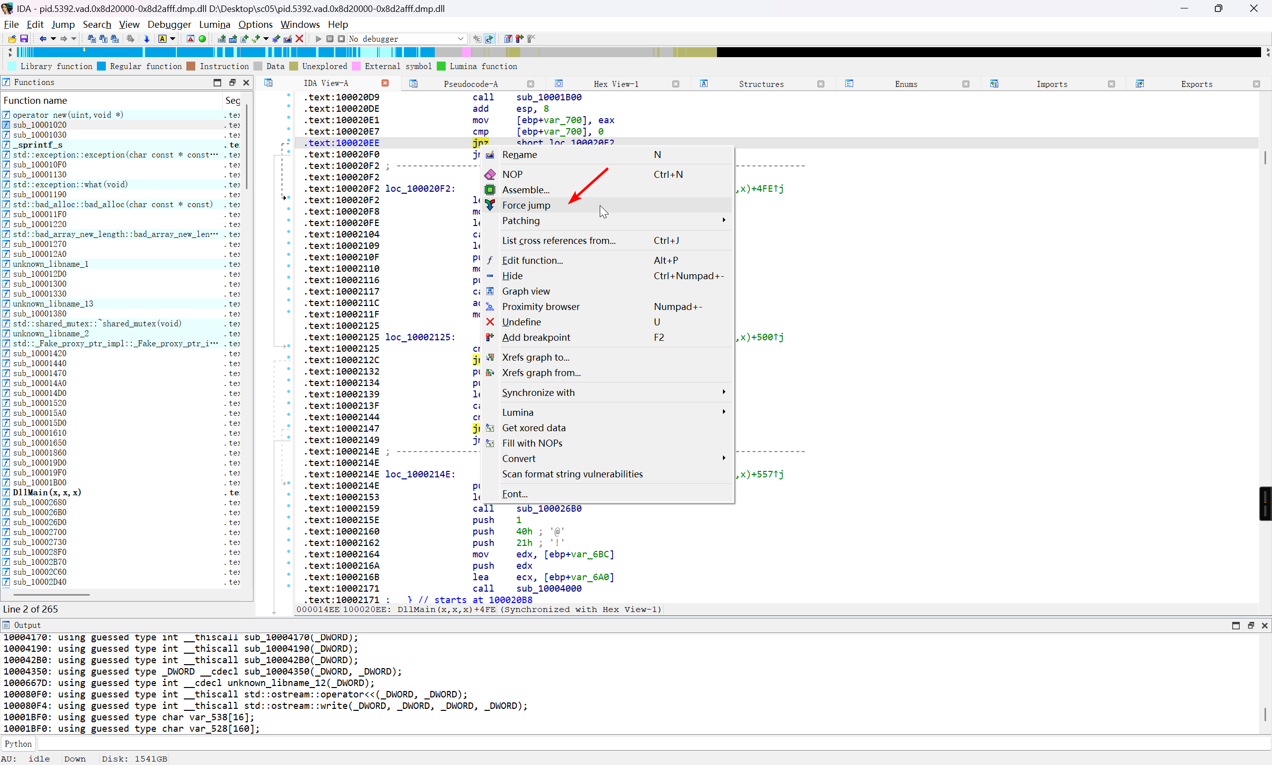Click the Unexplored olive legend swatch
1272x765 pixels.
(x=294, y=66)
